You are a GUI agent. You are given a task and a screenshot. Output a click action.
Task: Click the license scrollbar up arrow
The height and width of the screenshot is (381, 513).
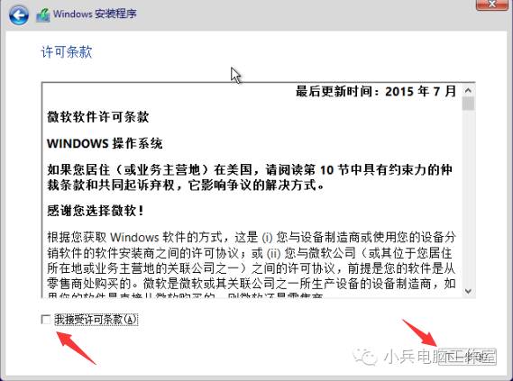[468, 90]
